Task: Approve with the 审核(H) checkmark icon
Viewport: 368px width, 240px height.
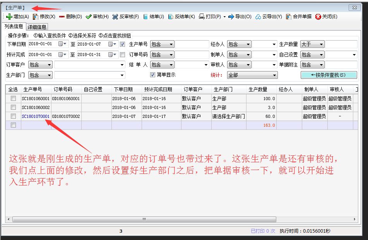Action: click(x=89, y=17)
